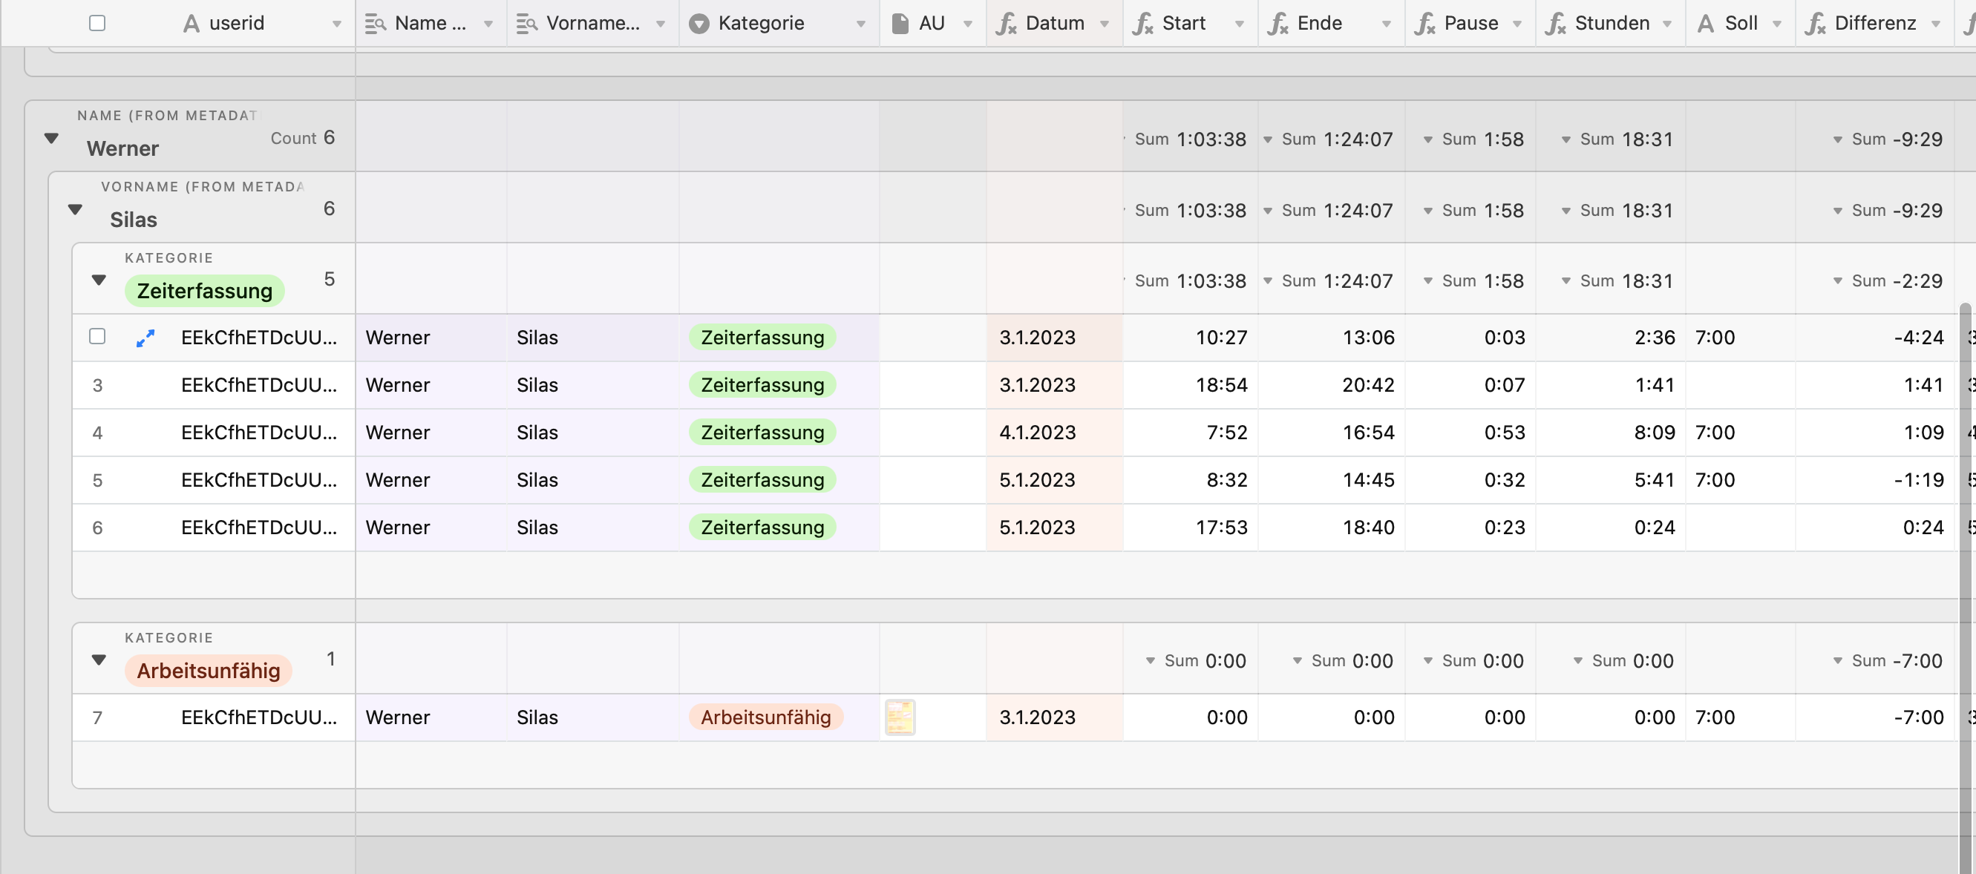The height and width of the screenshot is (874, 1976).
Task: Open the AU column dropdown arrow
Action: pos(968,24)
